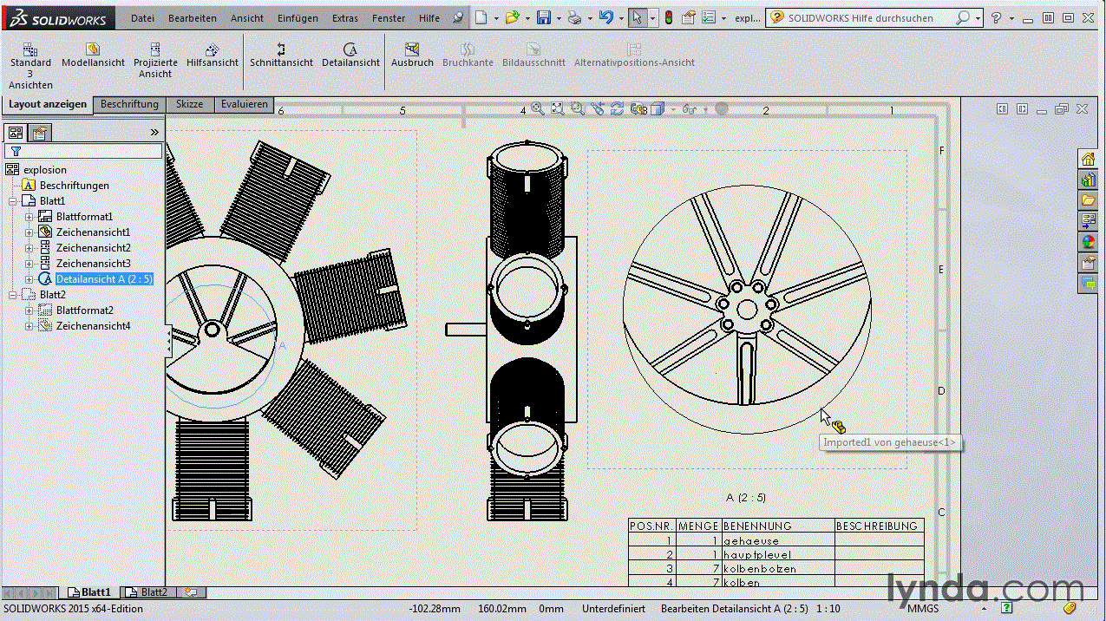The height and width of the screenshot is (621, 1106).
Task: Open the Extras menu
Action: (344, 17)
